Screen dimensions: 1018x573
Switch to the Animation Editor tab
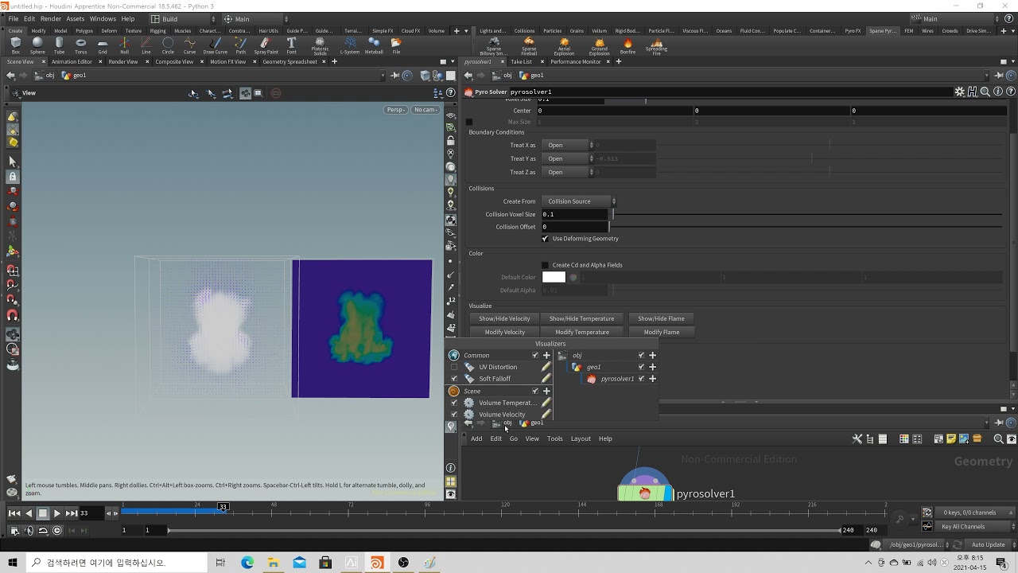click(x=72, y=61)
